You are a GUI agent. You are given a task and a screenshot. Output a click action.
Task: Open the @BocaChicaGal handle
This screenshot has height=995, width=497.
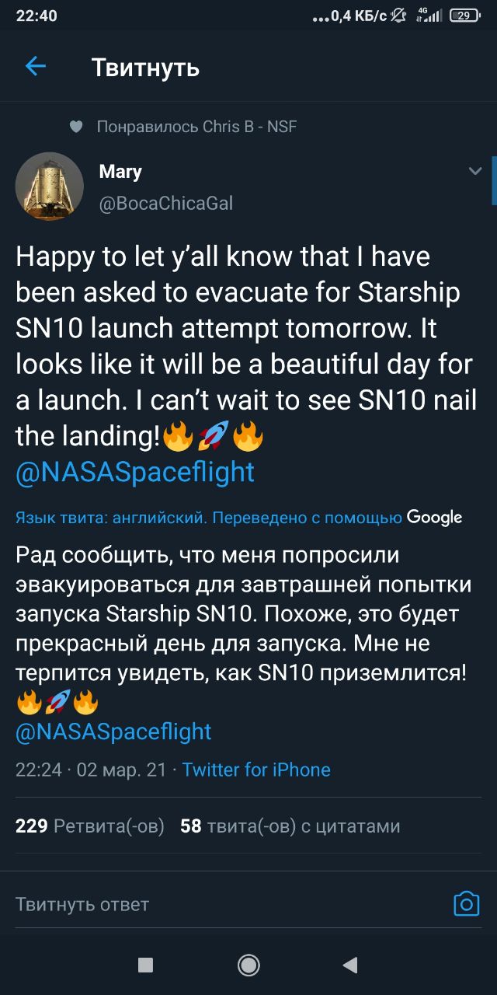click(166, 203)
